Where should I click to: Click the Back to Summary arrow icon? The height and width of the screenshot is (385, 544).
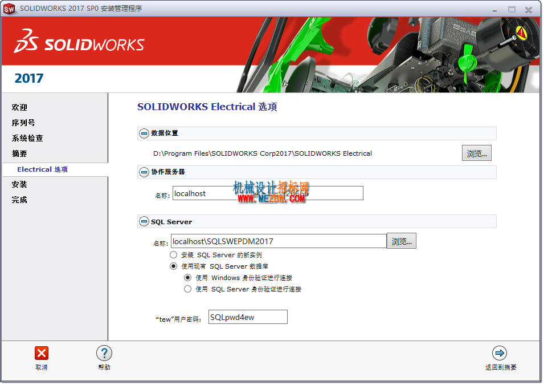[500, 354]
